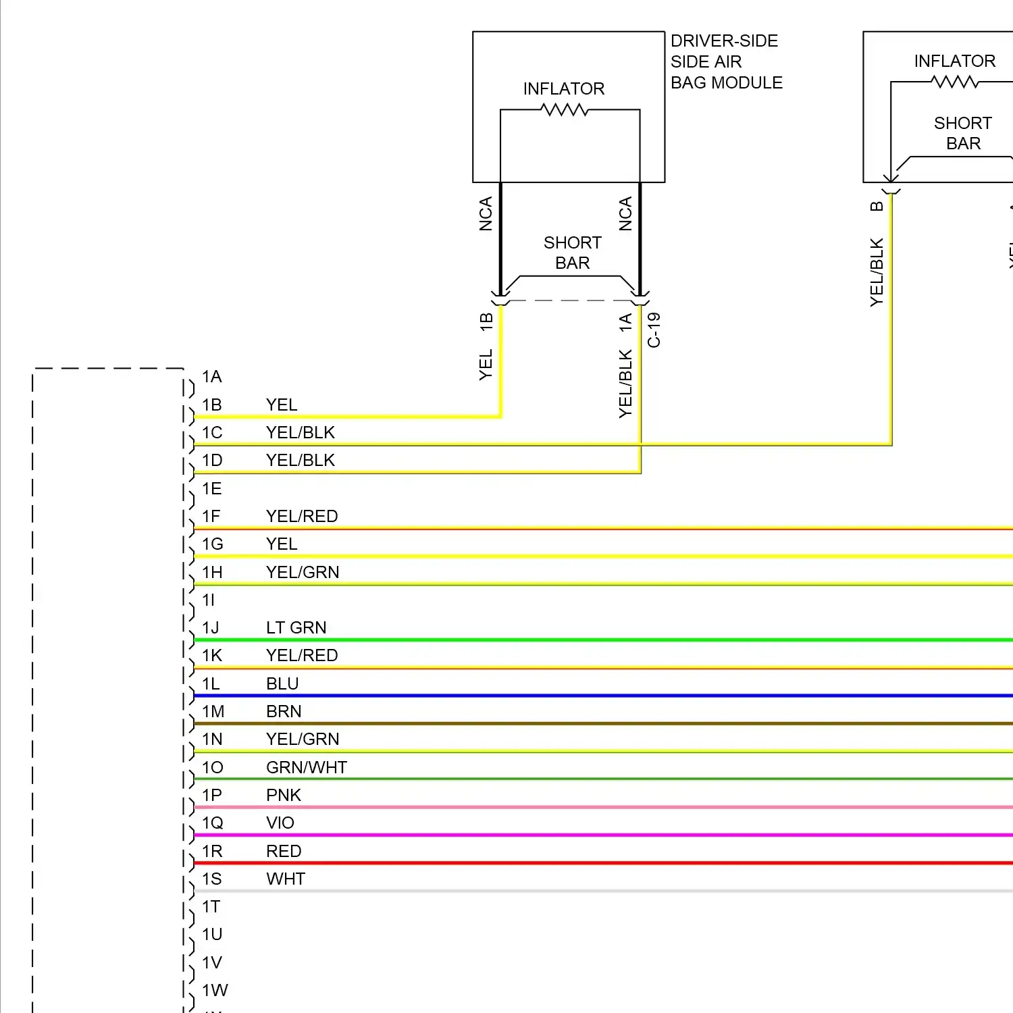The width and height of the screenshot is (1013, 1013).
Task: Click the WHT label at pin 1S
Action: pos(286,879)
